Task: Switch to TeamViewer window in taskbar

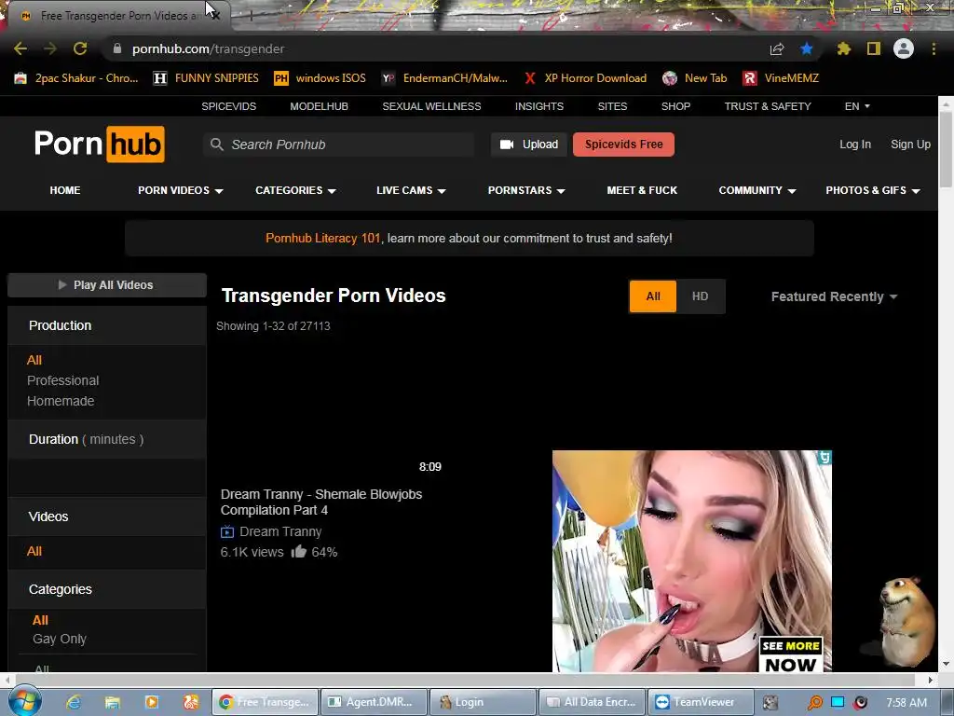Action: [701, 702]
